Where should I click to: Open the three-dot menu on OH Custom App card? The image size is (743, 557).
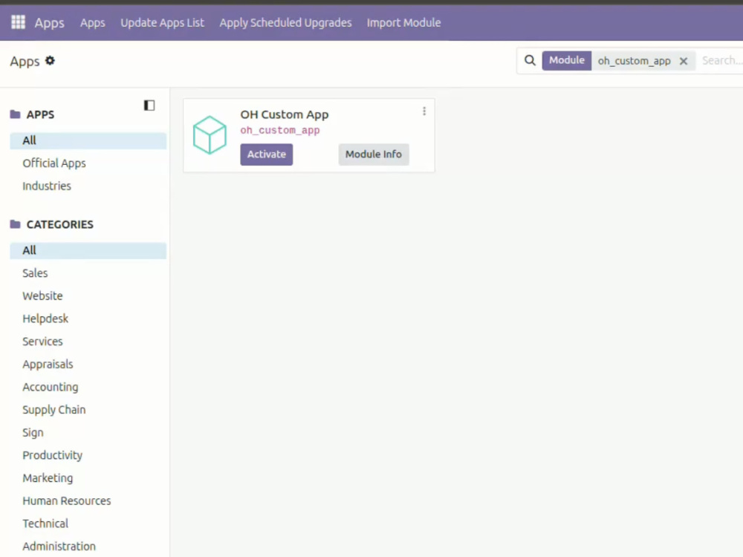424,111
